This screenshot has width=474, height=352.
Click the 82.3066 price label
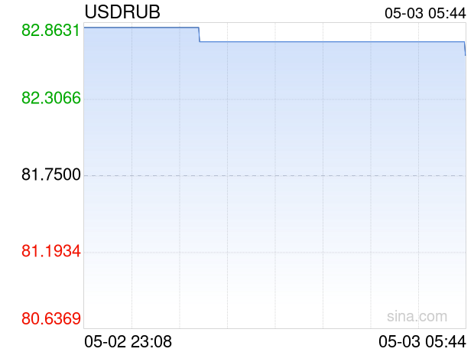[x=50, y=98]
